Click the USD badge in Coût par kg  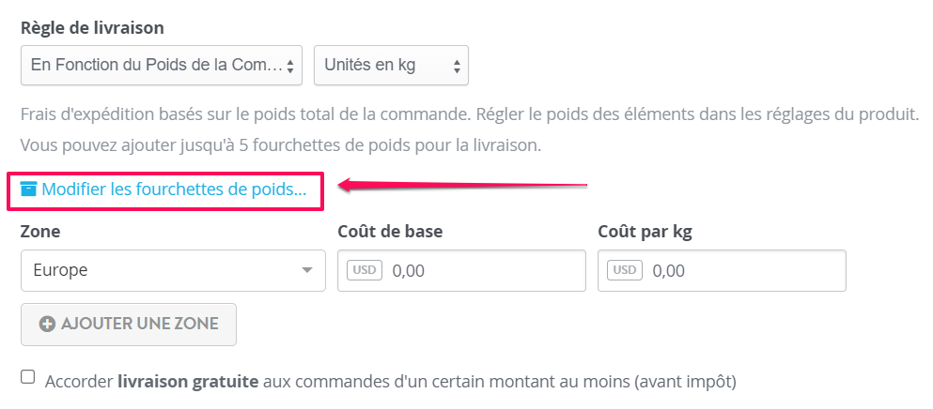[x=625, y=270]
